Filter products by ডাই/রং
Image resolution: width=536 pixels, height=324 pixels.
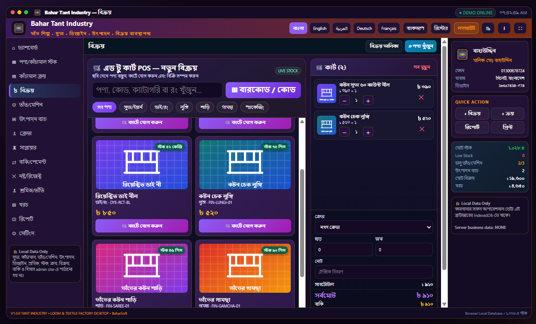pos(162,107)
